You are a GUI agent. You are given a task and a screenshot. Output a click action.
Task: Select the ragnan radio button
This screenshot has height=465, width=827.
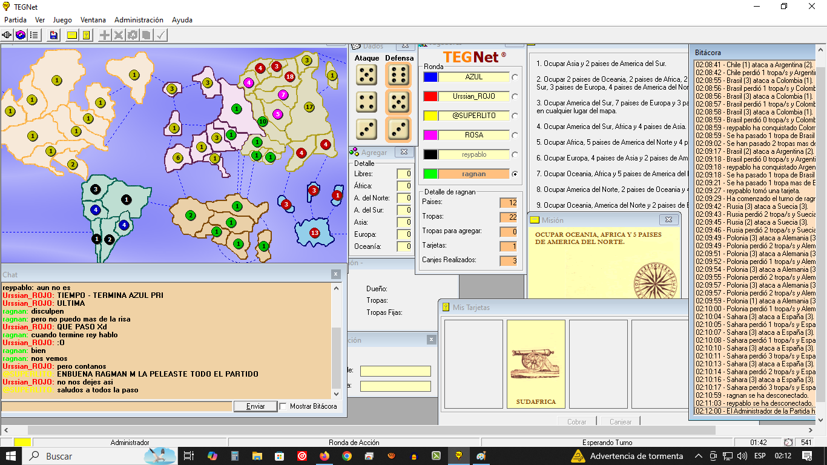point(515,174)
